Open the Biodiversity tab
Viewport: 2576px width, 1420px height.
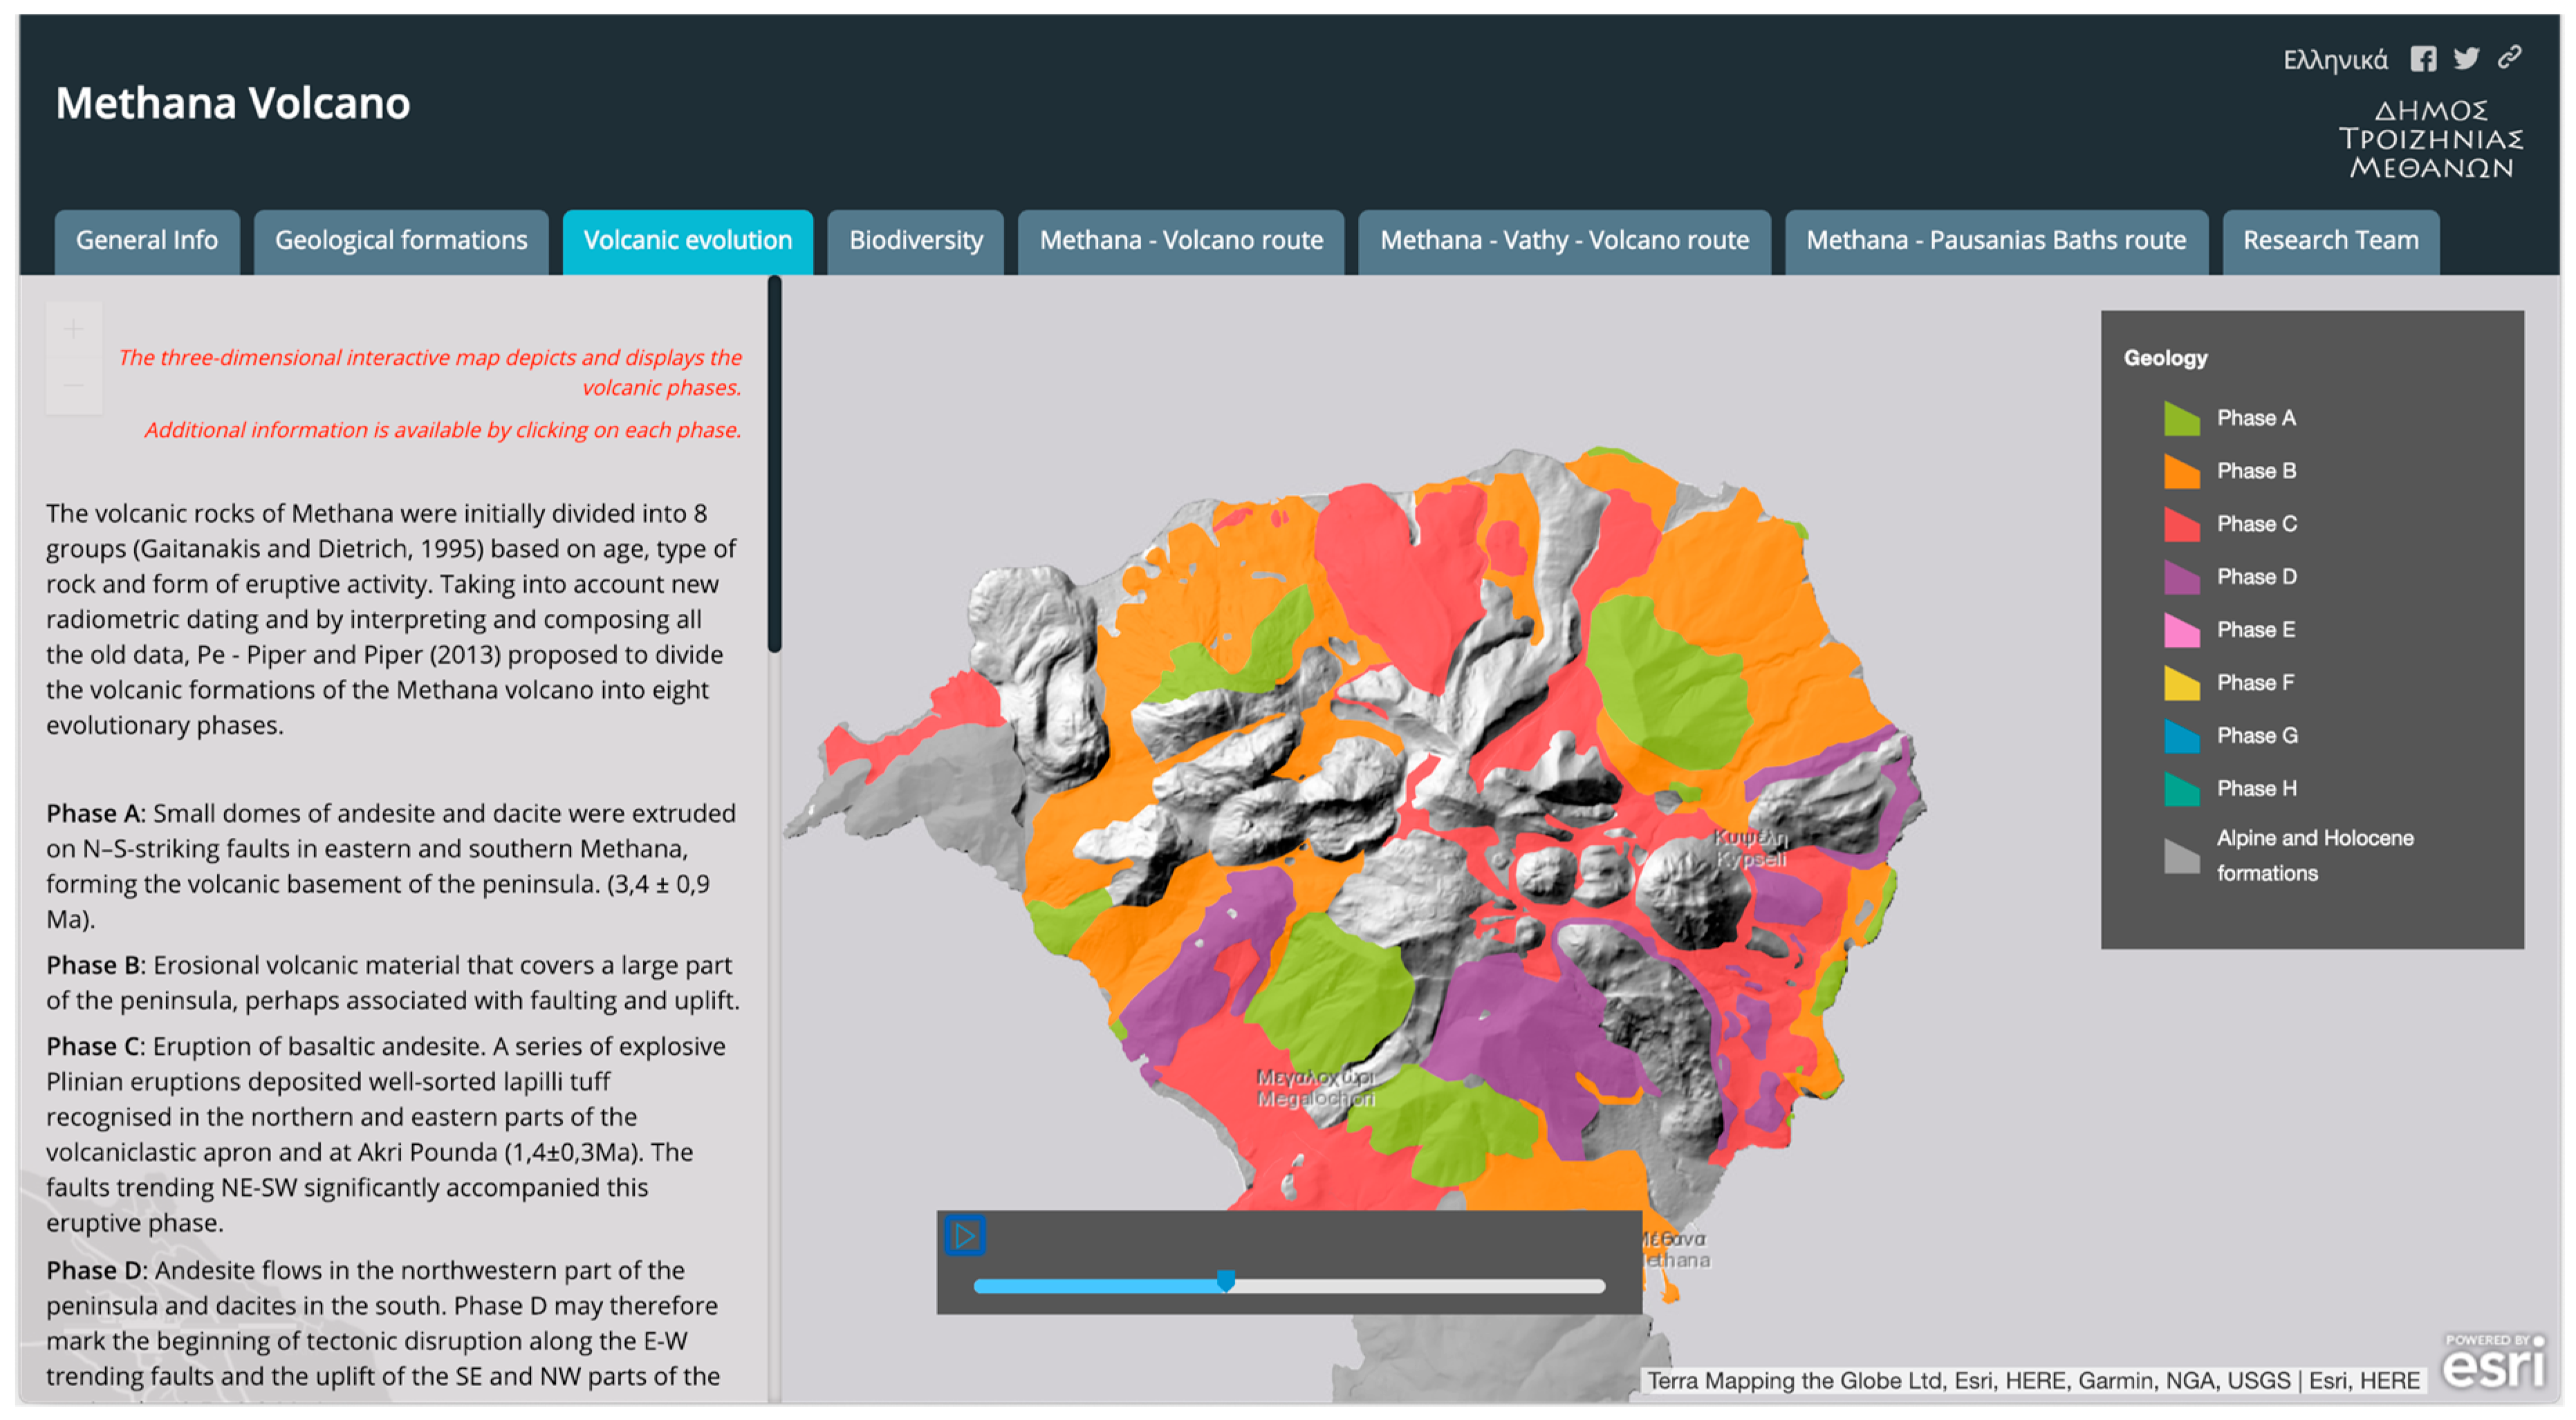point(915,241)
